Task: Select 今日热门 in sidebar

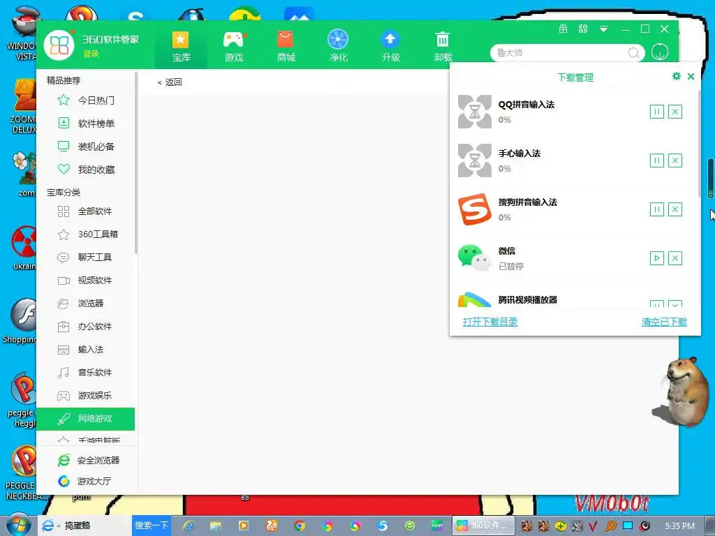Action: click(86, 100)
